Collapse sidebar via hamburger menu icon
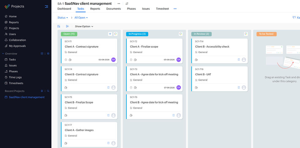The width and height of the screenshot is (300, 148). point(46,6)
